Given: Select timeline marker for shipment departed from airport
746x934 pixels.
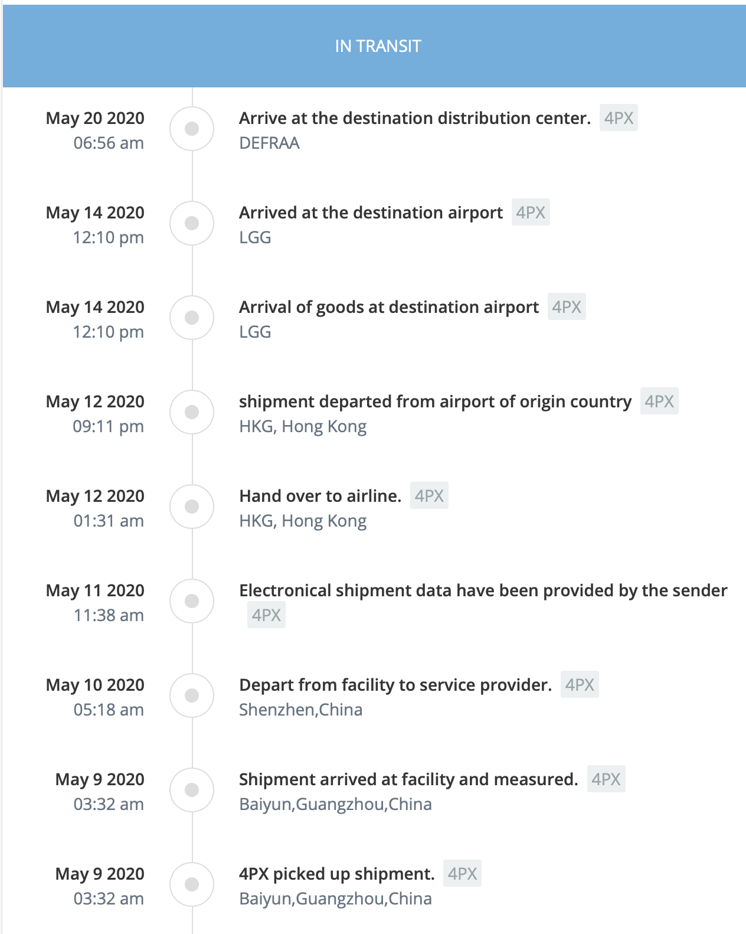Looking at the screenshot, I should tap(192, 412).
